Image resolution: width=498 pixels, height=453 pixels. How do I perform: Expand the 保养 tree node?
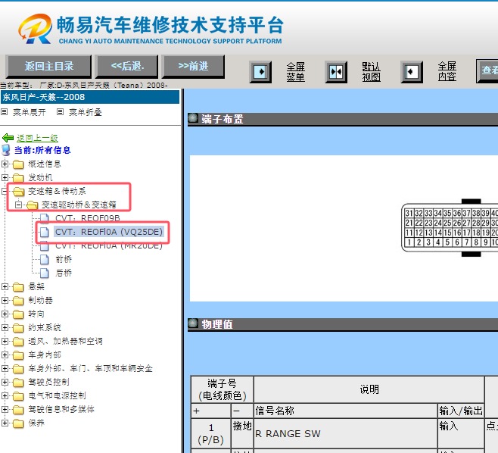tap(5, 423)
